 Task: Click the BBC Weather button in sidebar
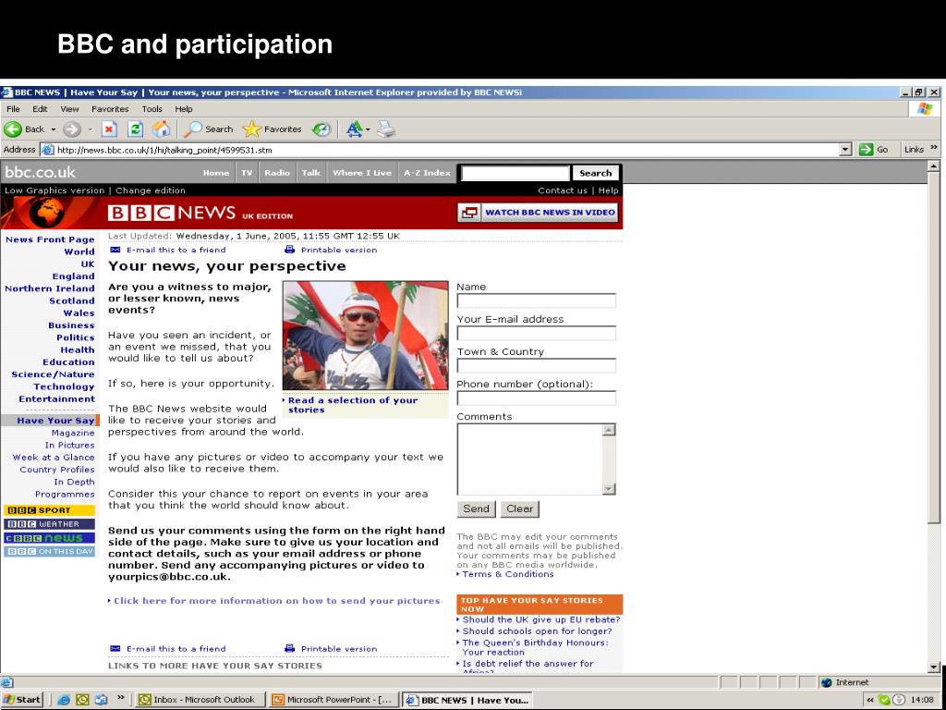(x=50, y=524)
